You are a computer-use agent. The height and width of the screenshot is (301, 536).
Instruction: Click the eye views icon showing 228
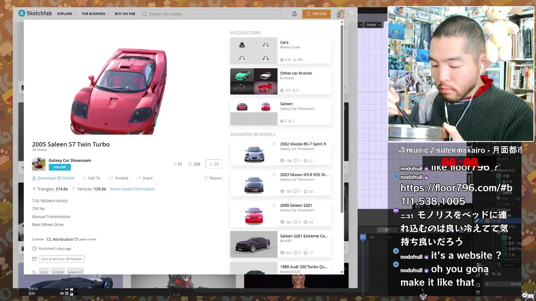point(190,164)
